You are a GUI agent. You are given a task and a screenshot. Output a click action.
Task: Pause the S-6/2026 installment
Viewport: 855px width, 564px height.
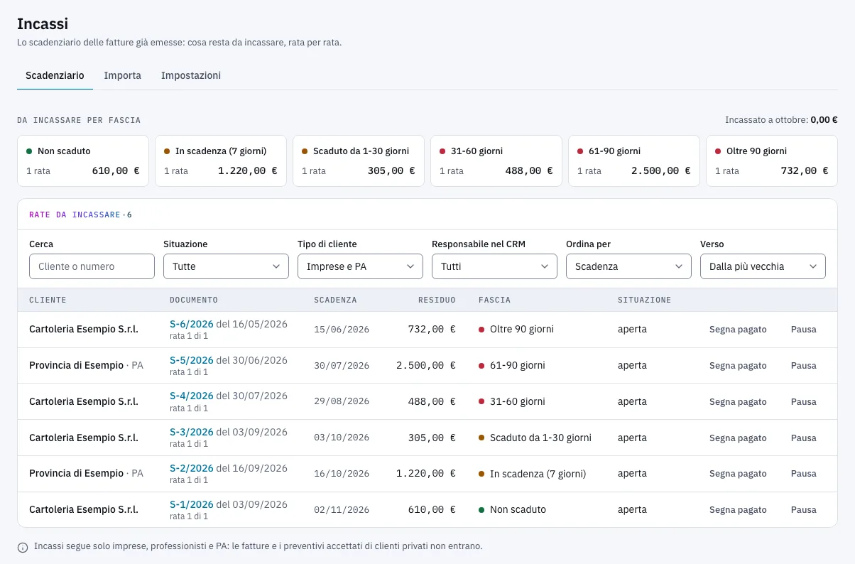[804, 330]
